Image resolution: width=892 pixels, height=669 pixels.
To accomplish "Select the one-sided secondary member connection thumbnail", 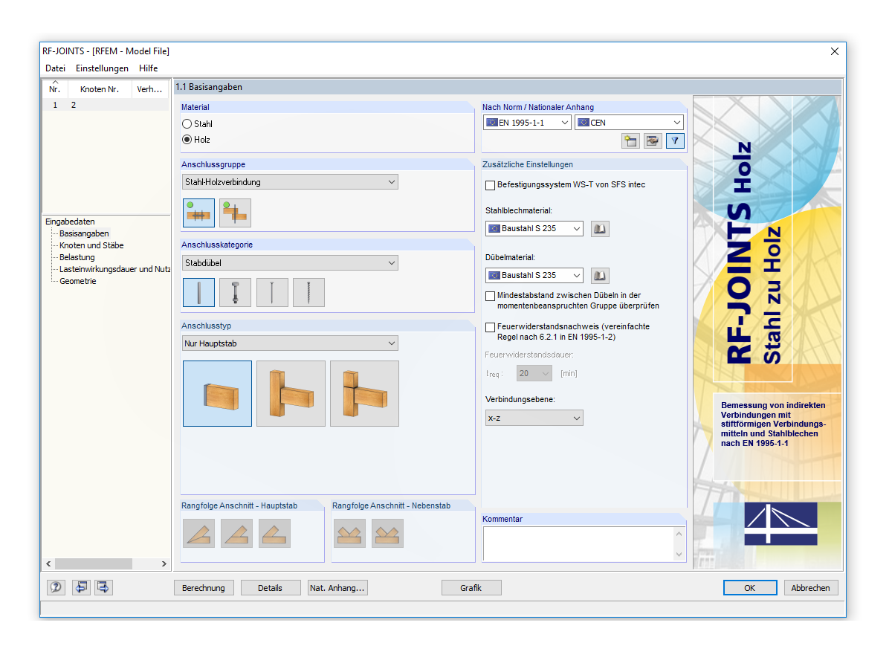I will 291,393.
